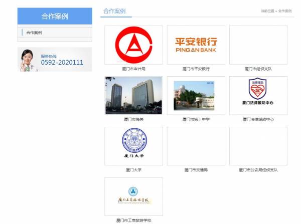Open the 厦门市交通局 caption text link

point(196,170)
